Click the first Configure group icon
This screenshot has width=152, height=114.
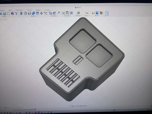point(63,13)
